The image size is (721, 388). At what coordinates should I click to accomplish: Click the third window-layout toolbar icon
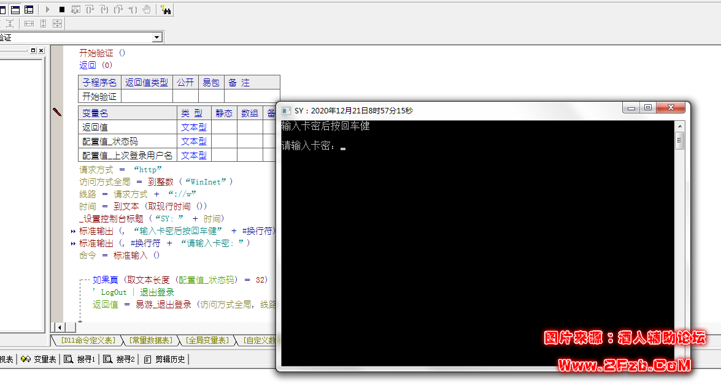[29, 9]
